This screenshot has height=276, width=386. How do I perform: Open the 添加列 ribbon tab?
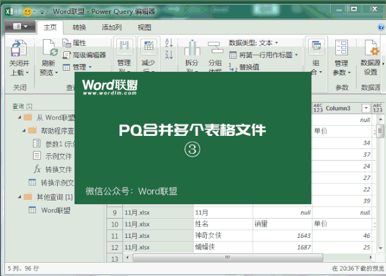coord(112,27)
